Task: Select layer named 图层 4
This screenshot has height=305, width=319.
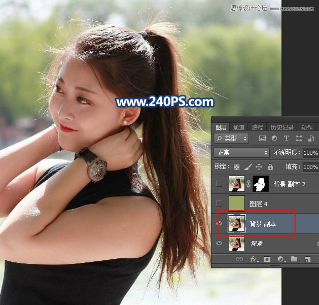Action: pyautogui.click(x=258, y=204)
